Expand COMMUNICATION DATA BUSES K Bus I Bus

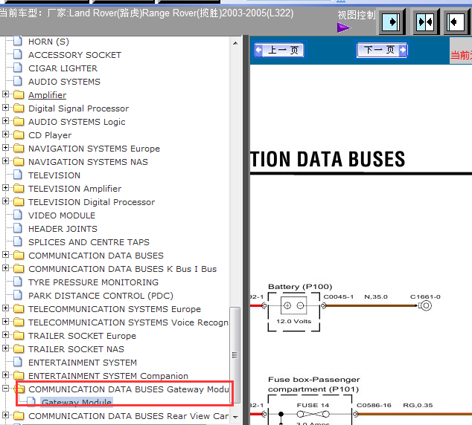pos(5,268)
